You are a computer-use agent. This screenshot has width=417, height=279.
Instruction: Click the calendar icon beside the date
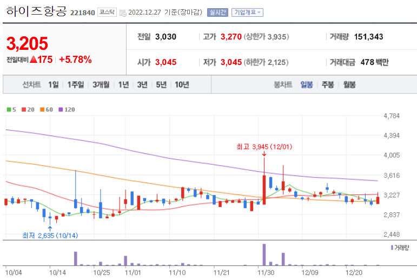(x=123, y=13)
